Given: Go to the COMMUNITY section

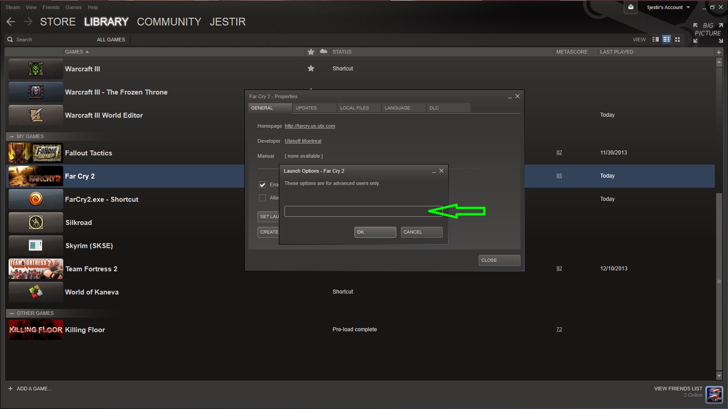Looking at the screenshot, I should 169,22.
